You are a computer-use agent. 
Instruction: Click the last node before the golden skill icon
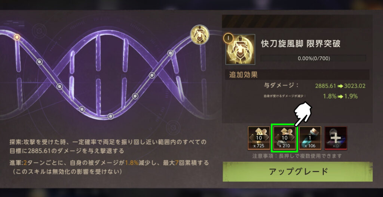pos(171,53)
